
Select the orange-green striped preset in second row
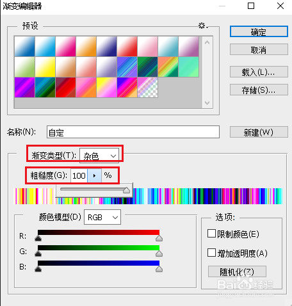pos(168,67)
